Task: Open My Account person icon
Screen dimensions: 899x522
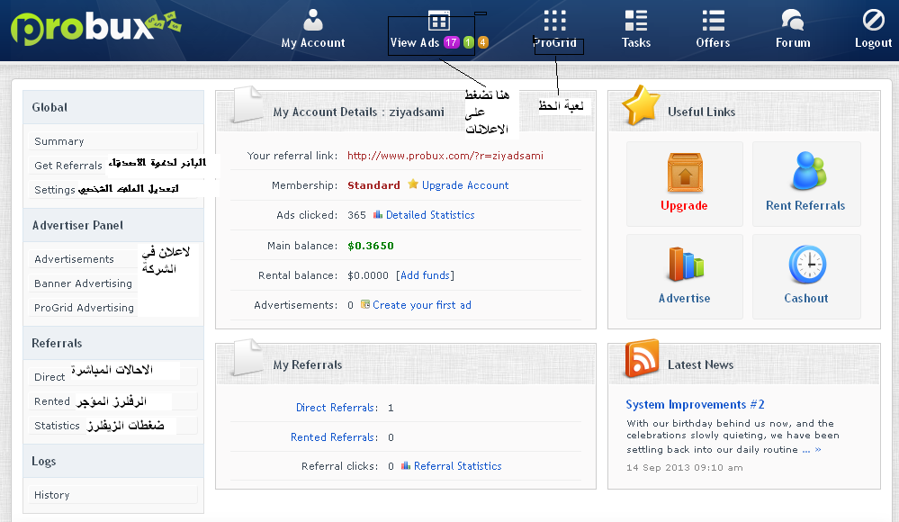Action: [313, 20]
